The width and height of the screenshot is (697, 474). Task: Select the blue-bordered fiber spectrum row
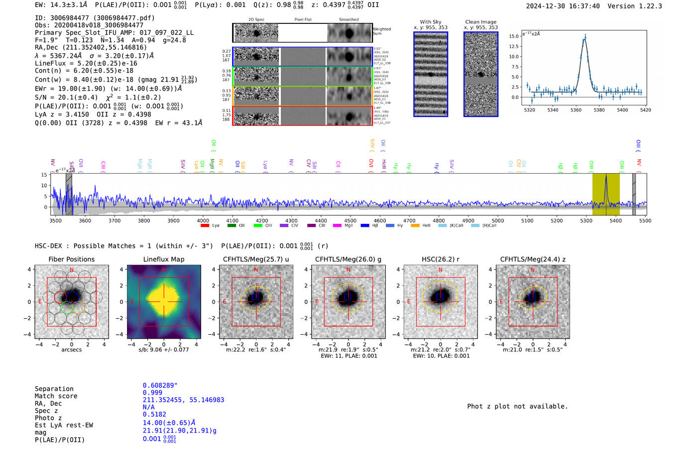tap(302, 57)
